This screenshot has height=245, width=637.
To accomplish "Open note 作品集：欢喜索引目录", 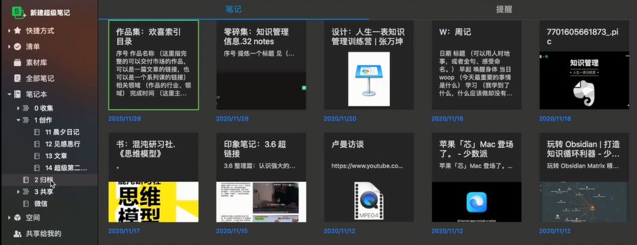I will [x=154, y=64].
